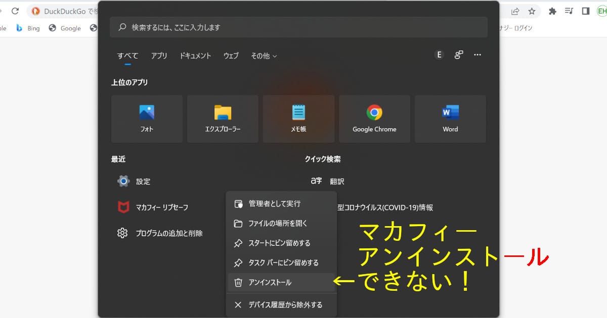The width and height of the screenshot is (607, 318).
Task: Click the 翻訳 quick search link
Action: pyautogui.click(x=337, y=181)
